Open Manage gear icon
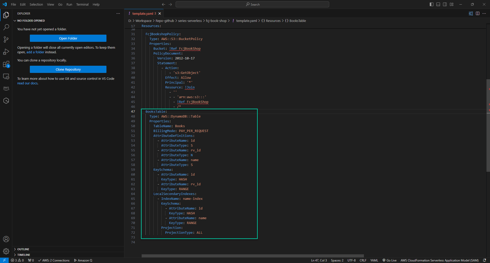Image resolution: width=490 pixels, height=263 pixels. point(6,251)
